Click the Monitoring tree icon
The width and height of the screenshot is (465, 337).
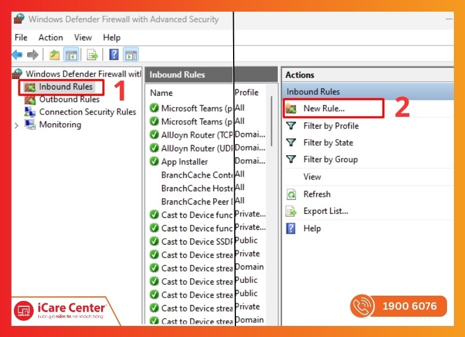[x=30, y=124]
